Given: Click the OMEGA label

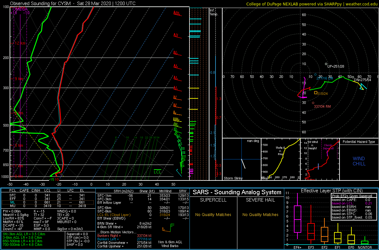Looking at the screenshot, I should click(x=20, y=9).
